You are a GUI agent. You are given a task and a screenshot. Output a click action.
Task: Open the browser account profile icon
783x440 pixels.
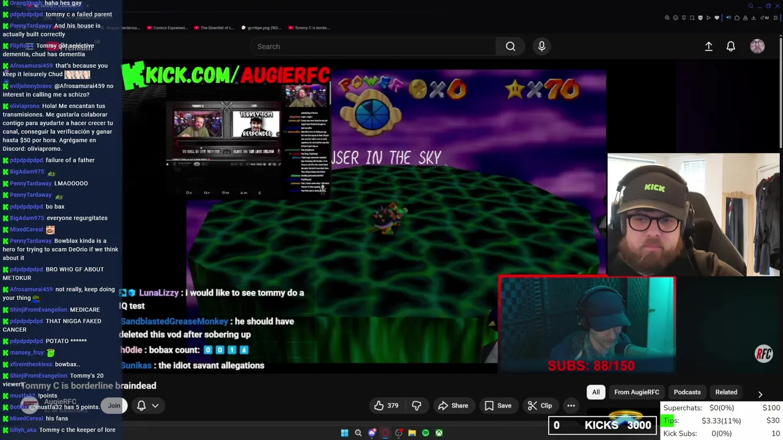tap(745, 18)
